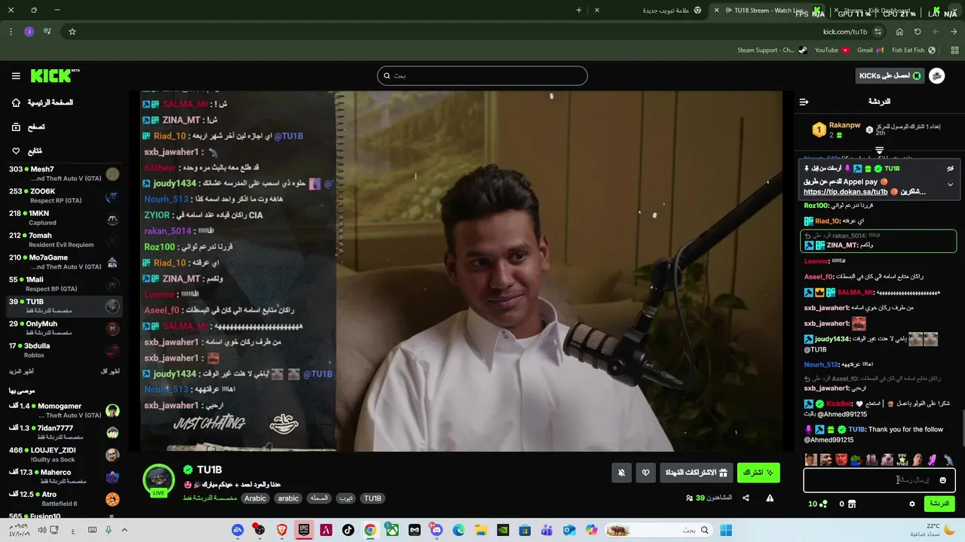Viewport: 965px width, 542px height.
Task: Hide the pinned message in chat
Action: click(950, 169)
